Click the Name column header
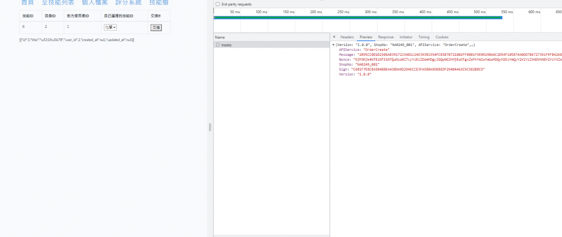Viewport: 562px width, 237px height. pos(271,37)
